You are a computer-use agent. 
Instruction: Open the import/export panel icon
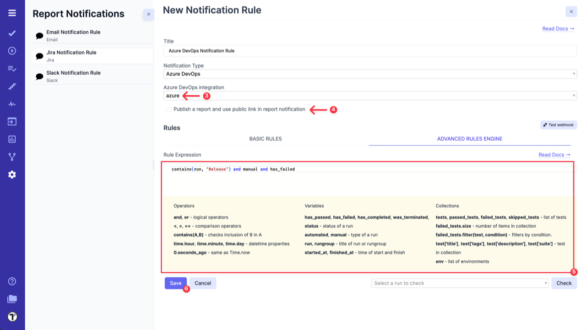click(12, 121)
